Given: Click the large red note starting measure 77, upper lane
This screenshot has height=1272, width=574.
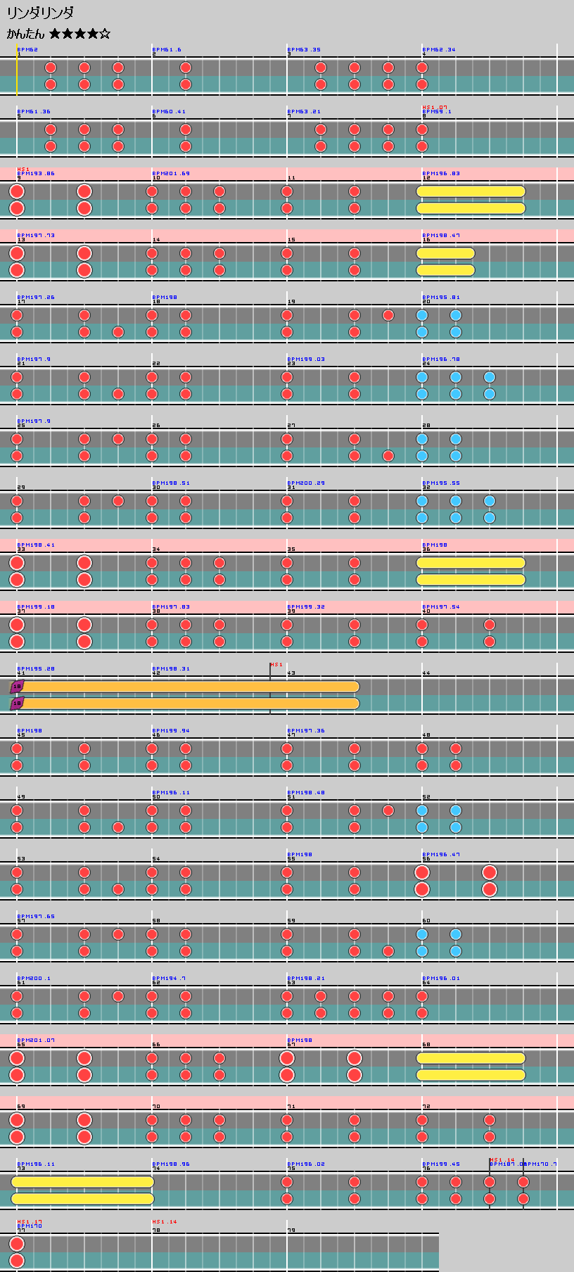Looking at the screenshot, I should pos(17,1244).
